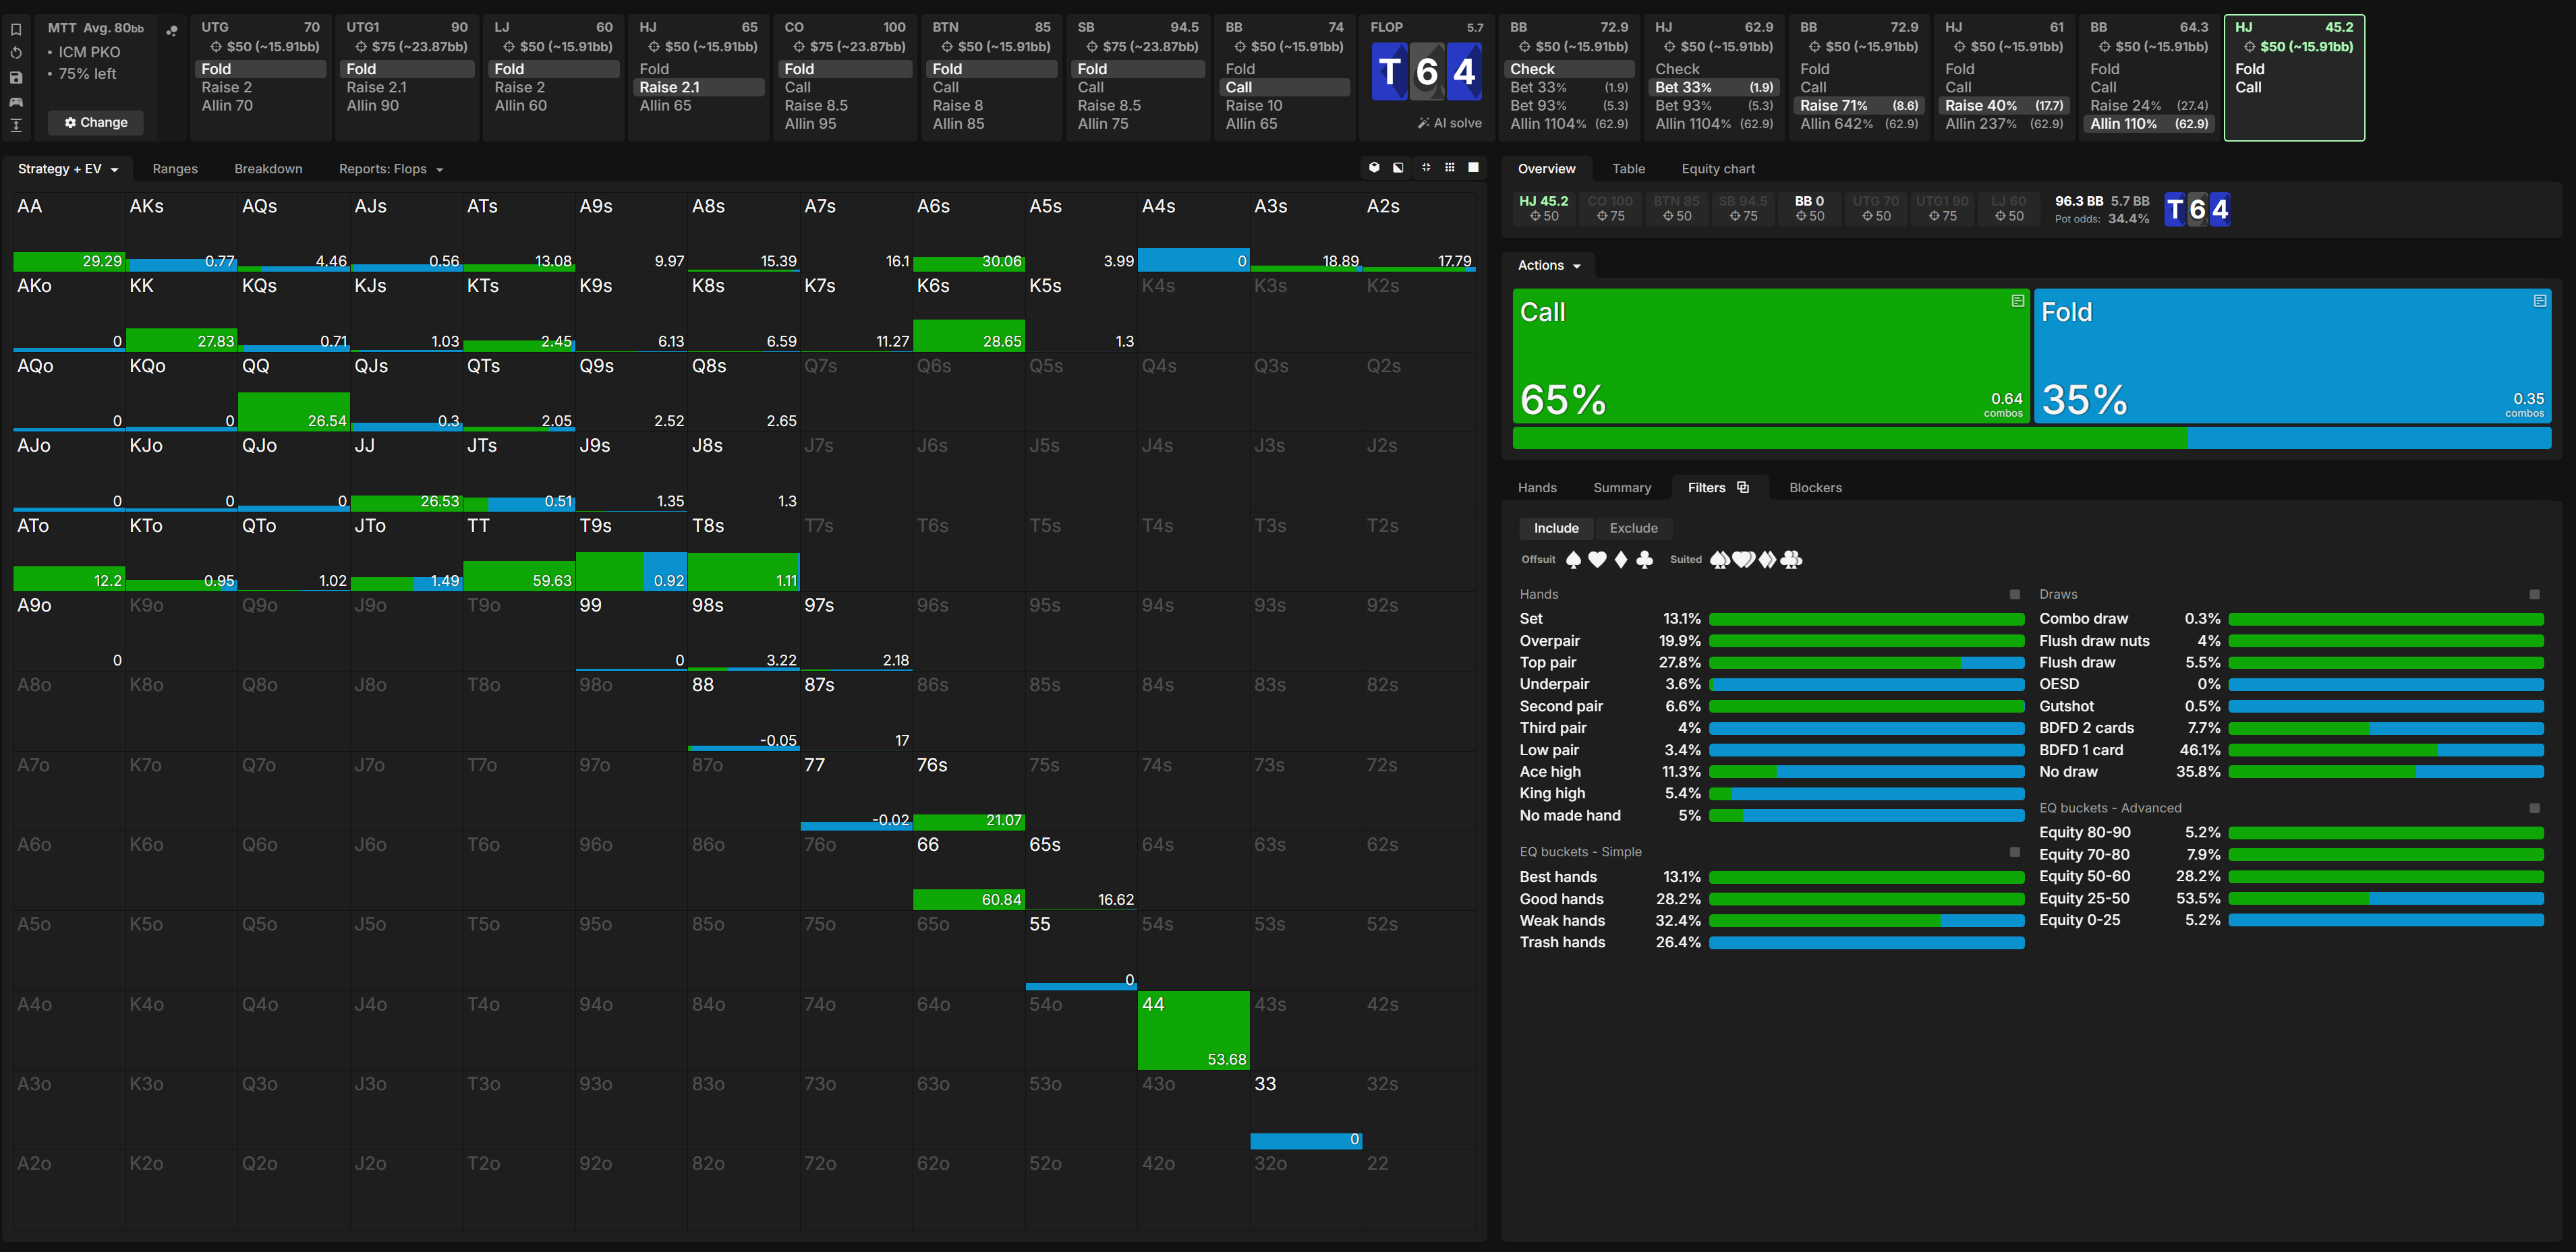
Task: Toggle the EQ buckets - Advanced checkbox
Action: [2534, 808]
